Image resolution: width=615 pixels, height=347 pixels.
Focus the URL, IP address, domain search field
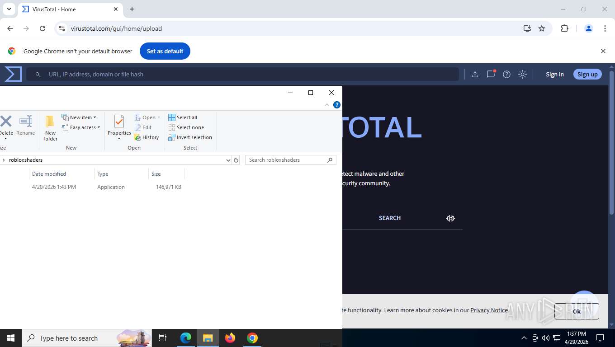[x=242, y=74]
